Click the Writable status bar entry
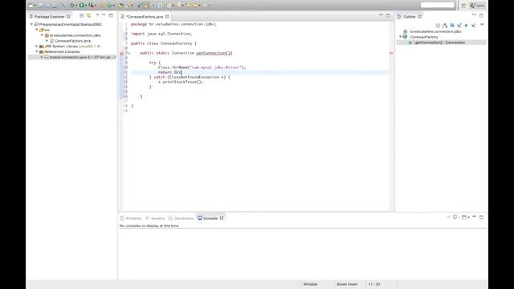Screen dimensions: 514x289 click(x=311, y=284)
